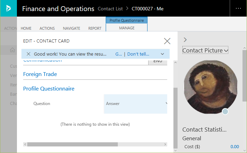Expand the Foreign Trade section

40,74
